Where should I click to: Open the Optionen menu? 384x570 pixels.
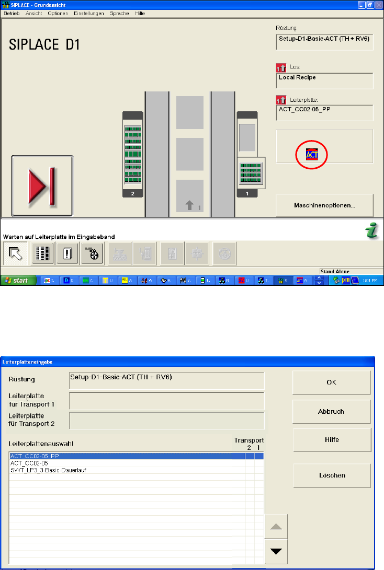(x=58, y=14)
